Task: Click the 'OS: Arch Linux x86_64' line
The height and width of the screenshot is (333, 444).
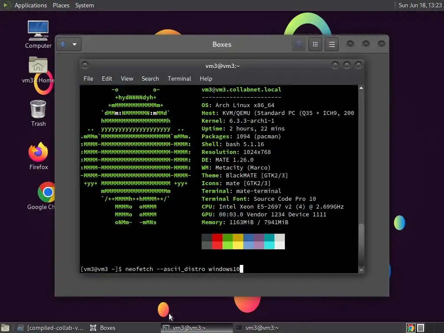Action: coord(238,105)
